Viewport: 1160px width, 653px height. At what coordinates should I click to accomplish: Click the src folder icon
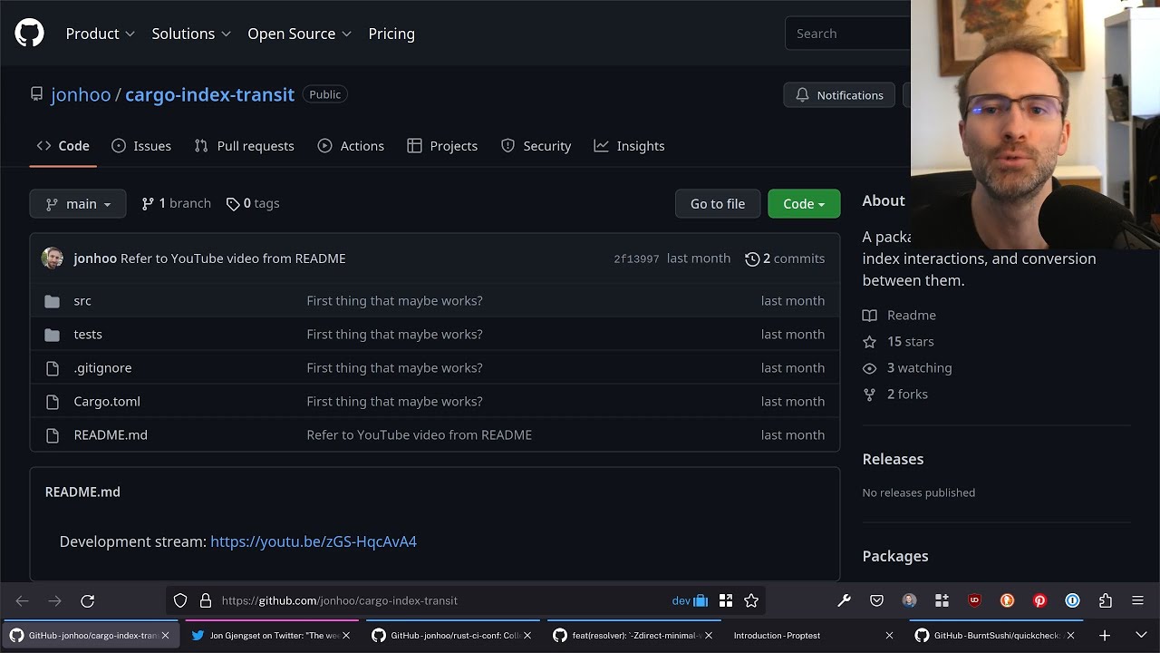[53, 301]
